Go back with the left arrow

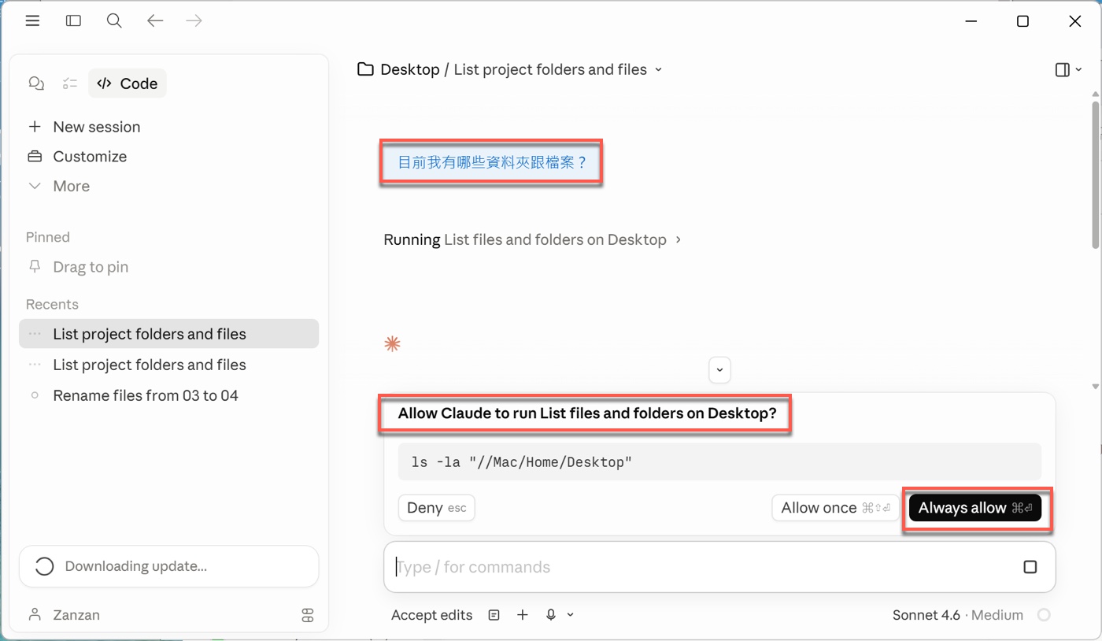pyautogui.click(x=155, y=21)
